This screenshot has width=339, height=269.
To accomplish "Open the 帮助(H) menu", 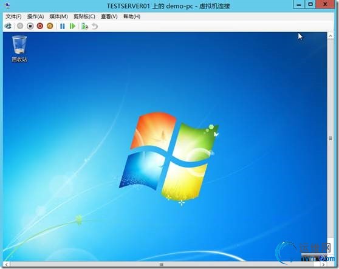I will (x=132, y=16).
